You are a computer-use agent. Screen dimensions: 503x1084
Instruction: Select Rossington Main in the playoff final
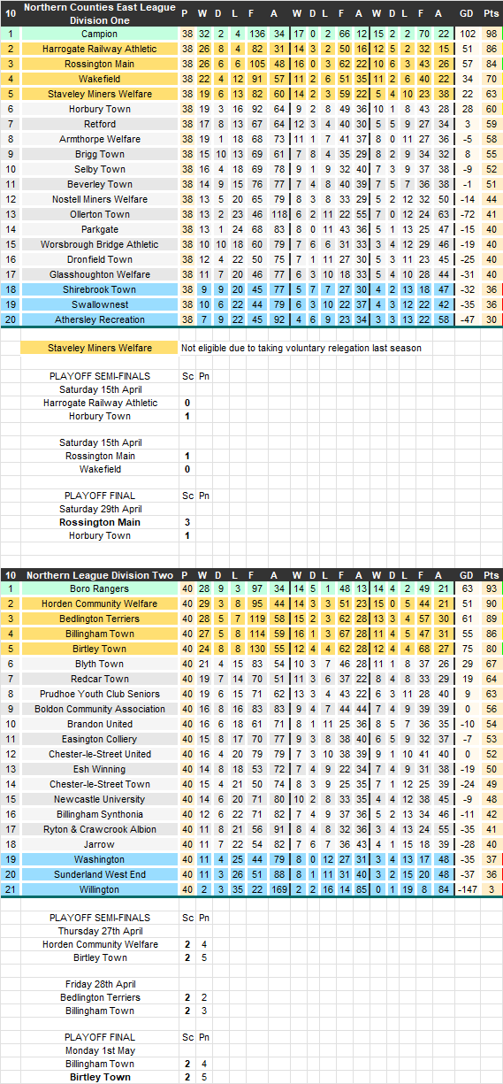[100, 522]
